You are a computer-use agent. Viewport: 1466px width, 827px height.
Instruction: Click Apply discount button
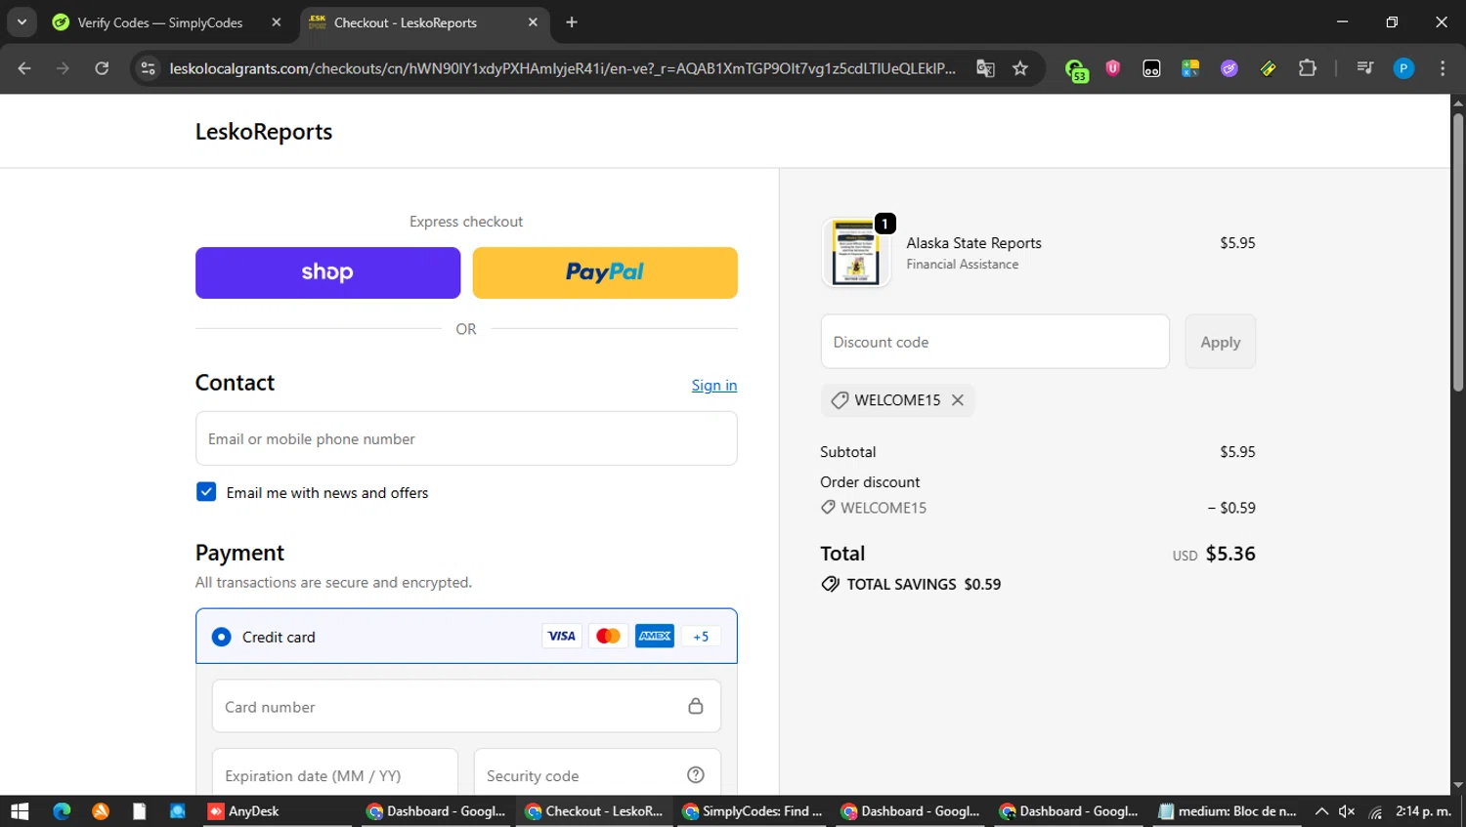(1221, 342)
